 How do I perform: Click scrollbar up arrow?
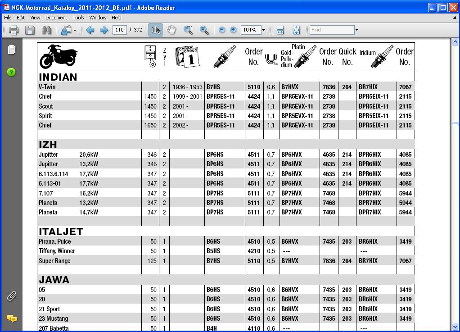455,42
